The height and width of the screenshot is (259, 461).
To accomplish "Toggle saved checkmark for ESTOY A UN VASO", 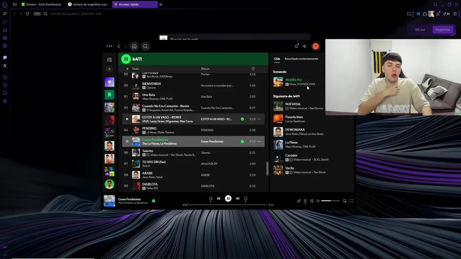I will 242,119.
